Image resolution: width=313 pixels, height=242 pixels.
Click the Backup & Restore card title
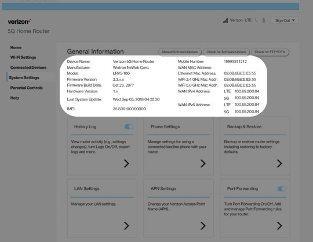point(245,126)
